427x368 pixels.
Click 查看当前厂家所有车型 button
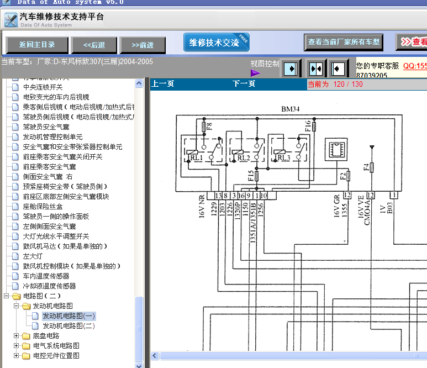tap(344, 42)
